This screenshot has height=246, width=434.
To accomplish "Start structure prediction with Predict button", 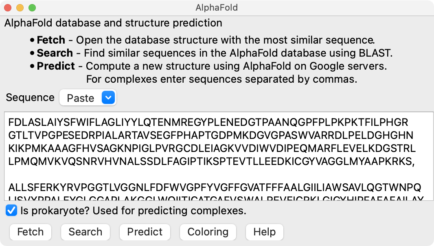I will point(145,232).
